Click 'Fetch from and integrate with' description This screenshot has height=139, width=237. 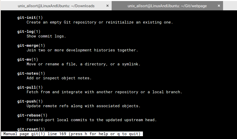(104, 92)
